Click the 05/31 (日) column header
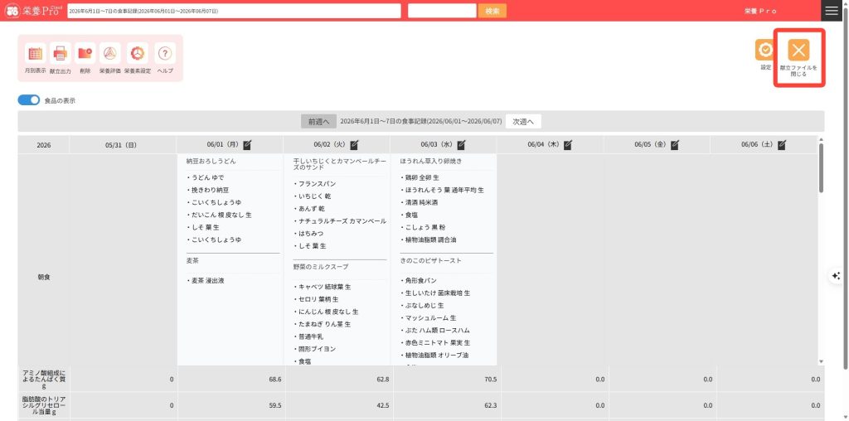Image resolution: width=849 pixels, height=421 pixels. [x=121, y=145]
